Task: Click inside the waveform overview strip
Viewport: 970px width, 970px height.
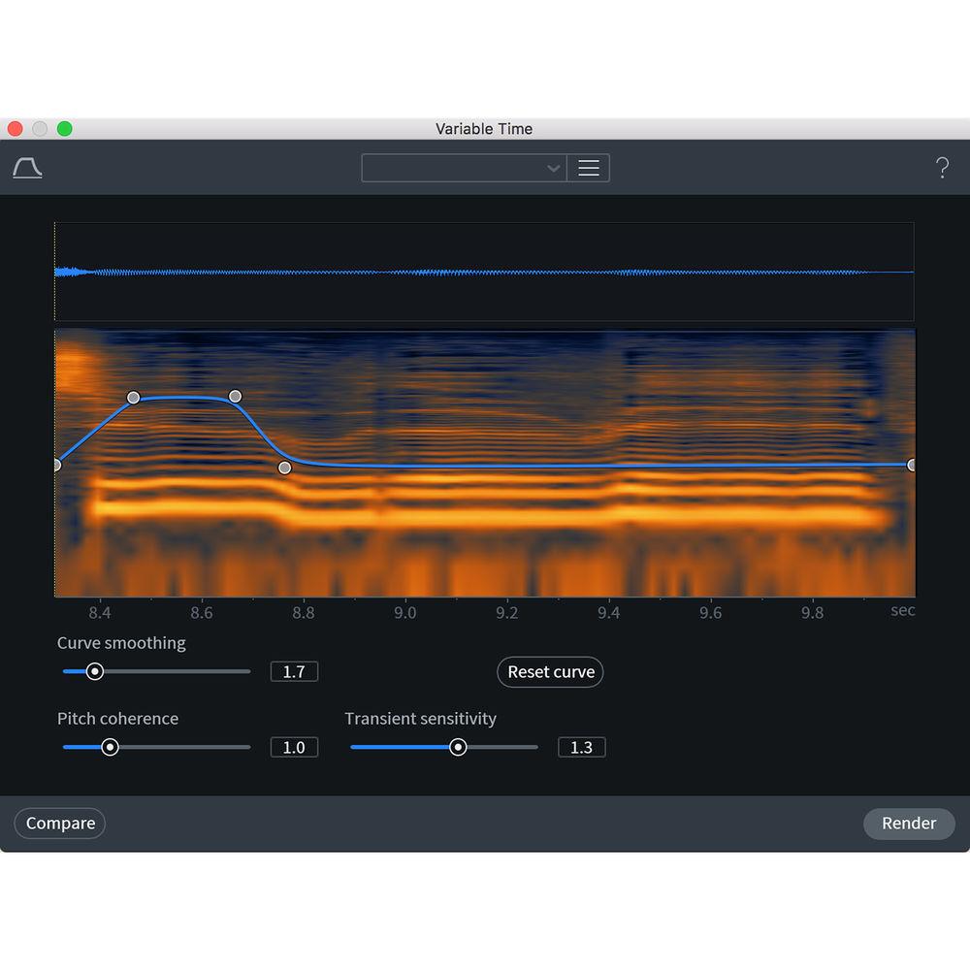Action: 485,271
